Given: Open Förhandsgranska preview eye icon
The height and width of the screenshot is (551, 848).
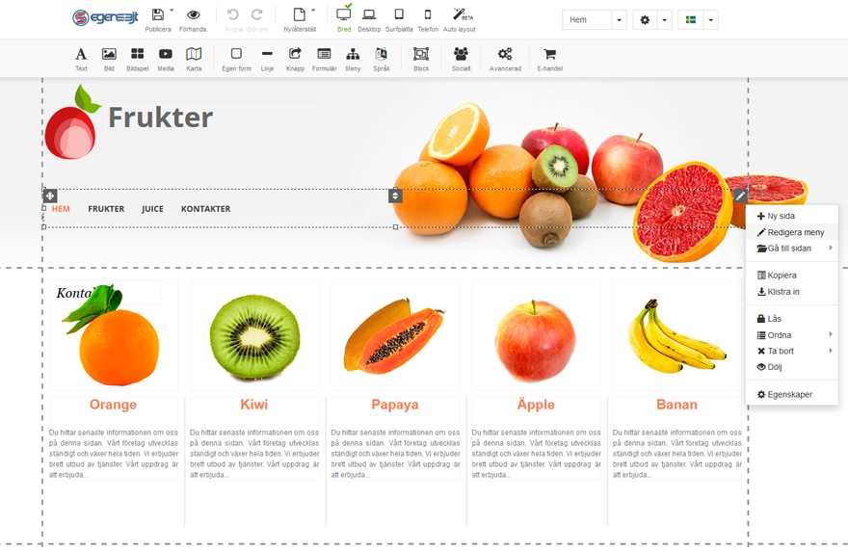Looking at the screenshot, I should (193, 14).
